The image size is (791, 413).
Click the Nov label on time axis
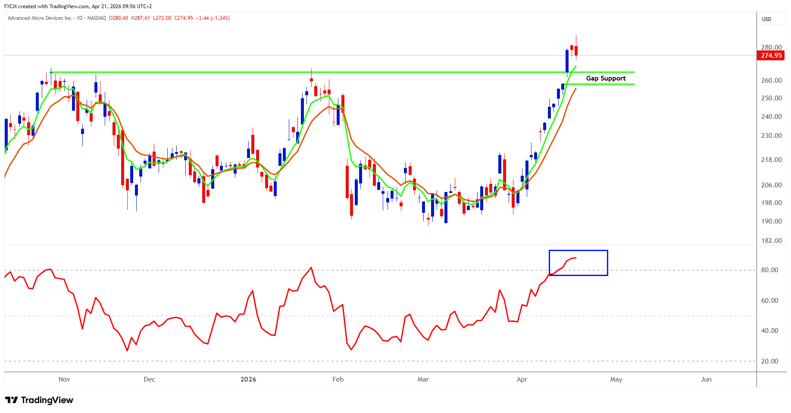pos(64,379)
